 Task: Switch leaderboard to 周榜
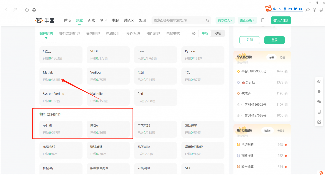[x=271, y=57]
